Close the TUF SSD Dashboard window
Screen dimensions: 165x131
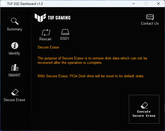158,4
